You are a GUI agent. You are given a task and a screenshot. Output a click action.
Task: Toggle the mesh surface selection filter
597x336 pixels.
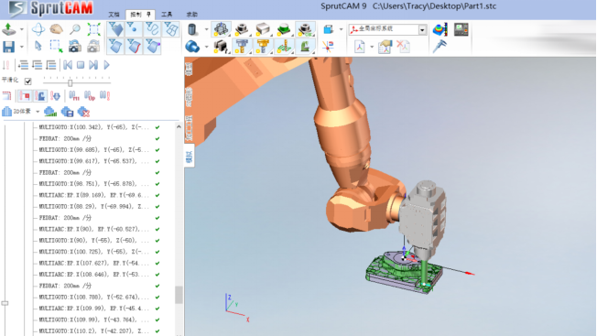point(170,29)
